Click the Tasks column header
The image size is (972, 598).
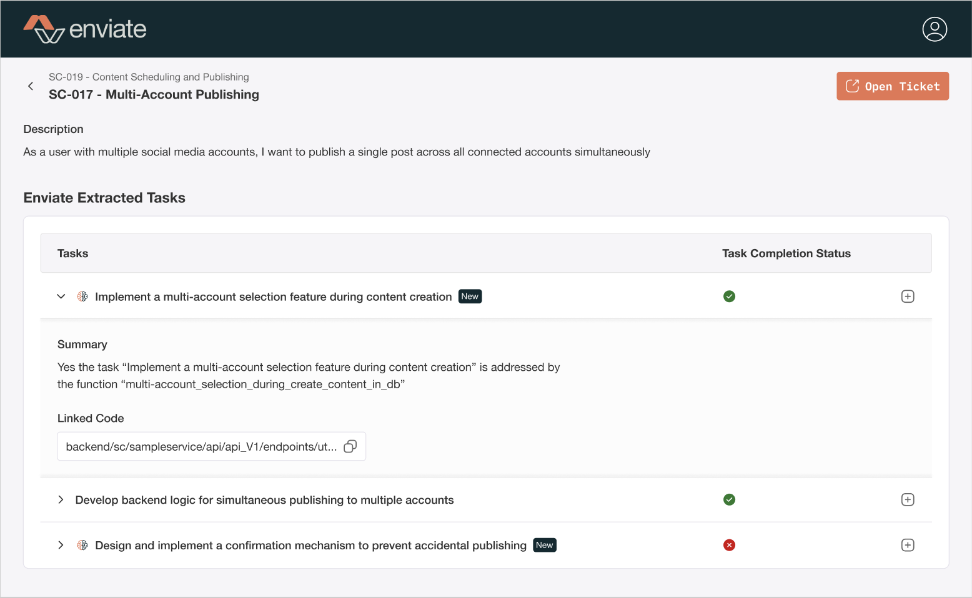73,253
